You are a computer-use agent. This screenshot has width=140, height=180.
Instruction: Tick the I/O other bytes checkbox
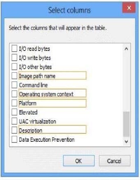click(x=14, y=67)
